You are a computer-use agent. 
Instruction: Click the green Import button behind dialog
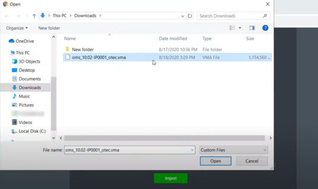(170, 178)
